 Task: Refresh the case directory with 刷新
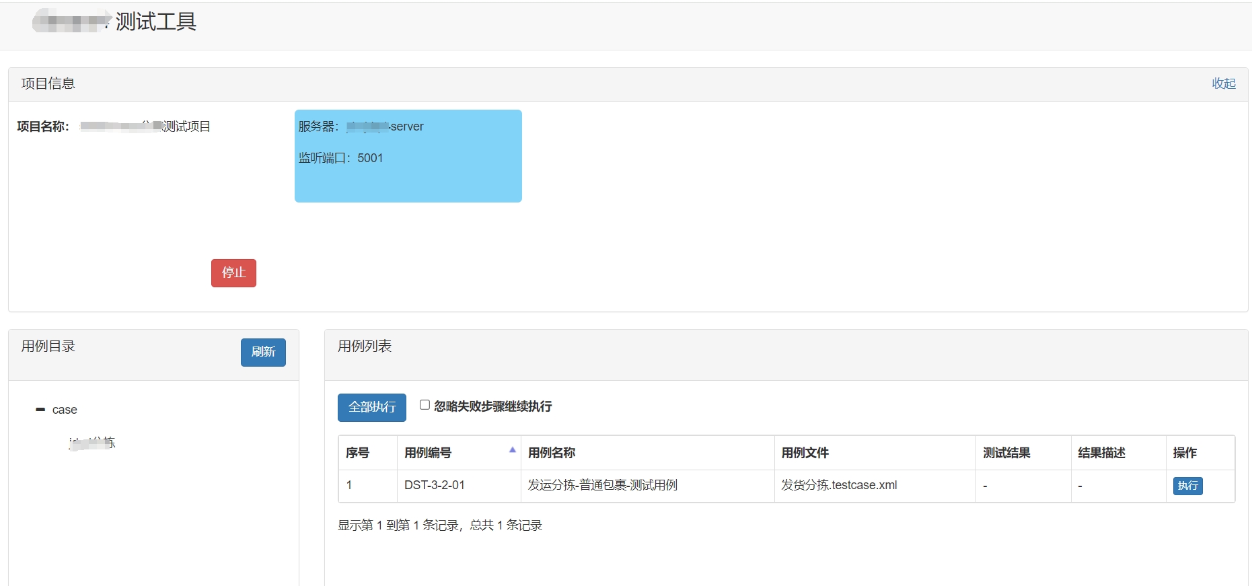click(x=263, y=352)
